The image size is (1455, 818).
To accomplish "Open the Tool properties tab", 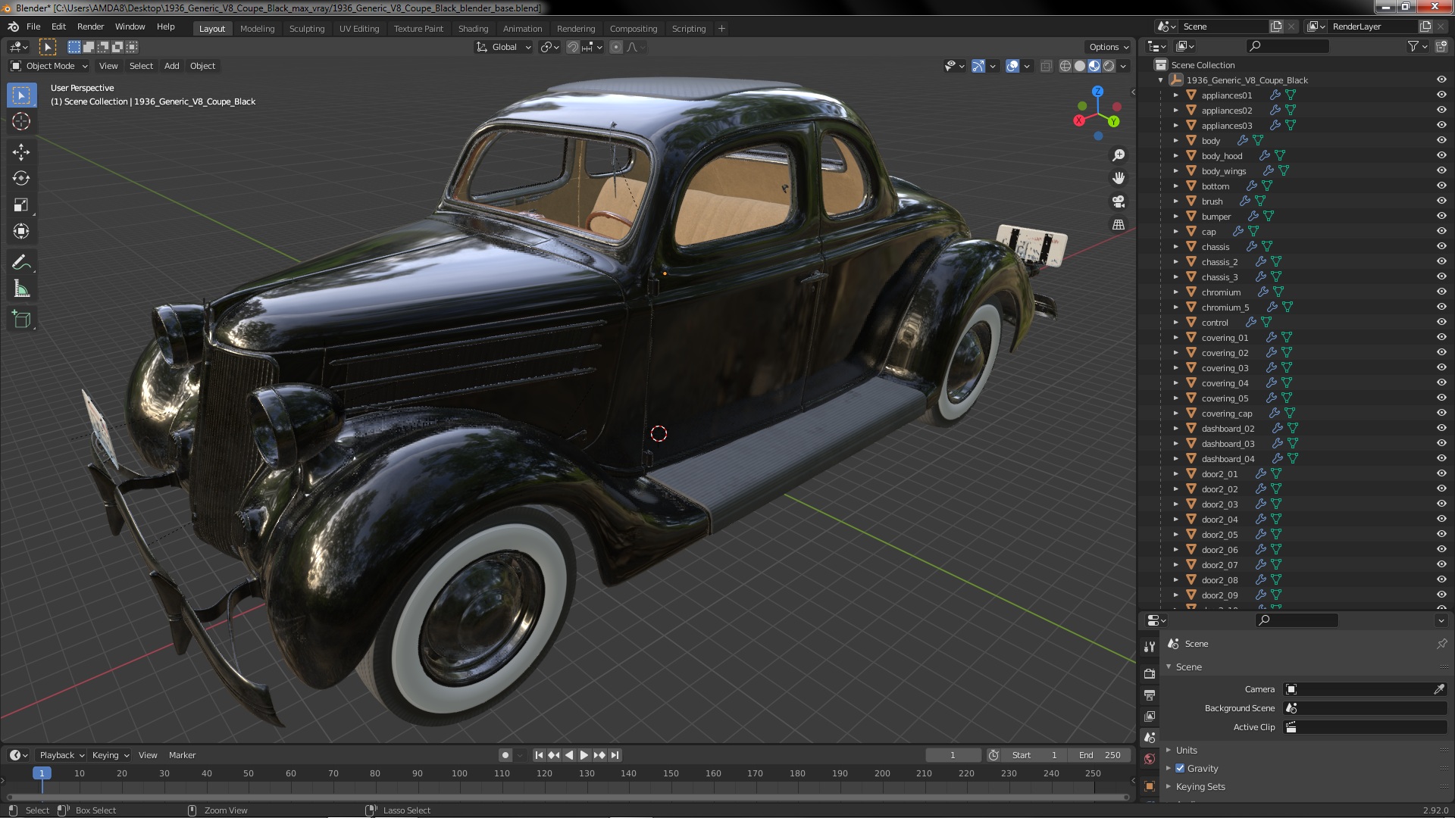I will click(x=1150, y=646).
